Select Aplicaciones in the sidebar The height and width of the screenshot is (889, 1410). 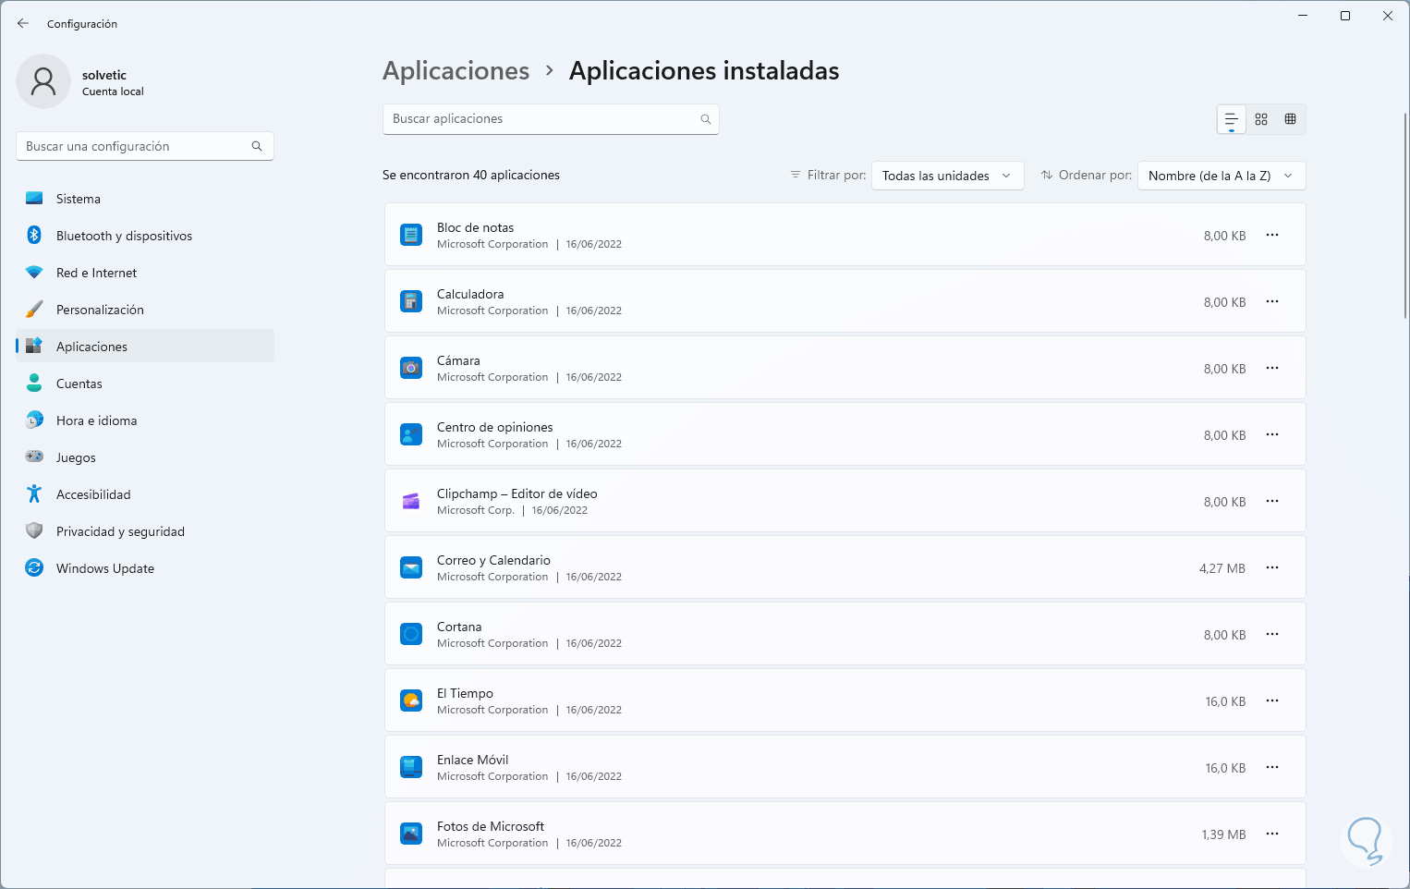pos(145,347)
